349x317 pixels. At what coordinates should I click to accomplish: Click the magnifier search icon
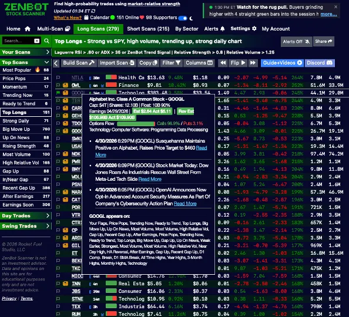pyautogui.click(x=46, y=41)
